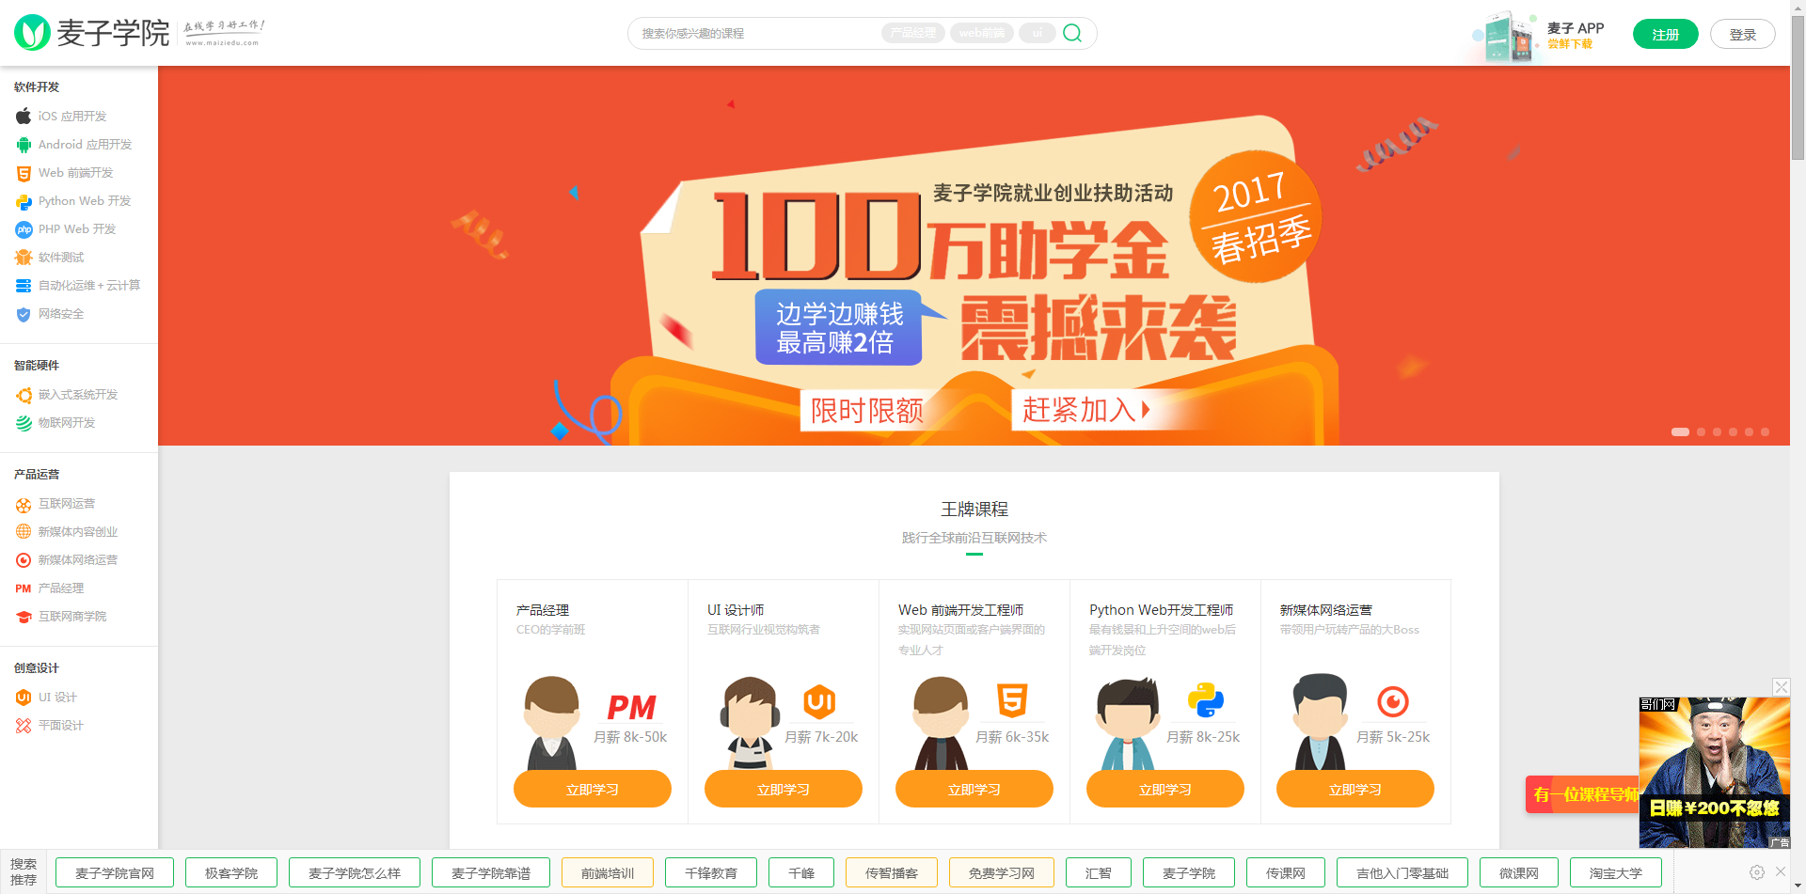Click the 嵌入式系统开发 icon

coord(24,395)
